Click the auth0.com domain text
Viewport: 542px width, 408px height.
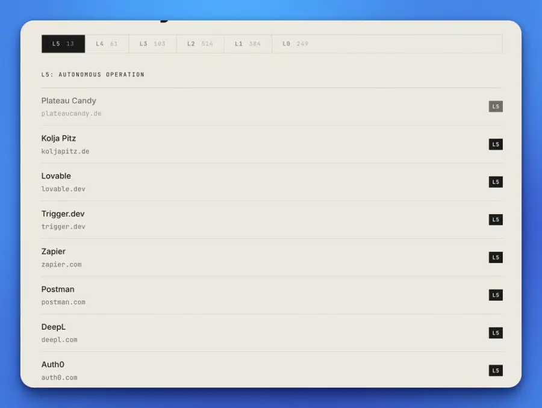pos(60,377)
